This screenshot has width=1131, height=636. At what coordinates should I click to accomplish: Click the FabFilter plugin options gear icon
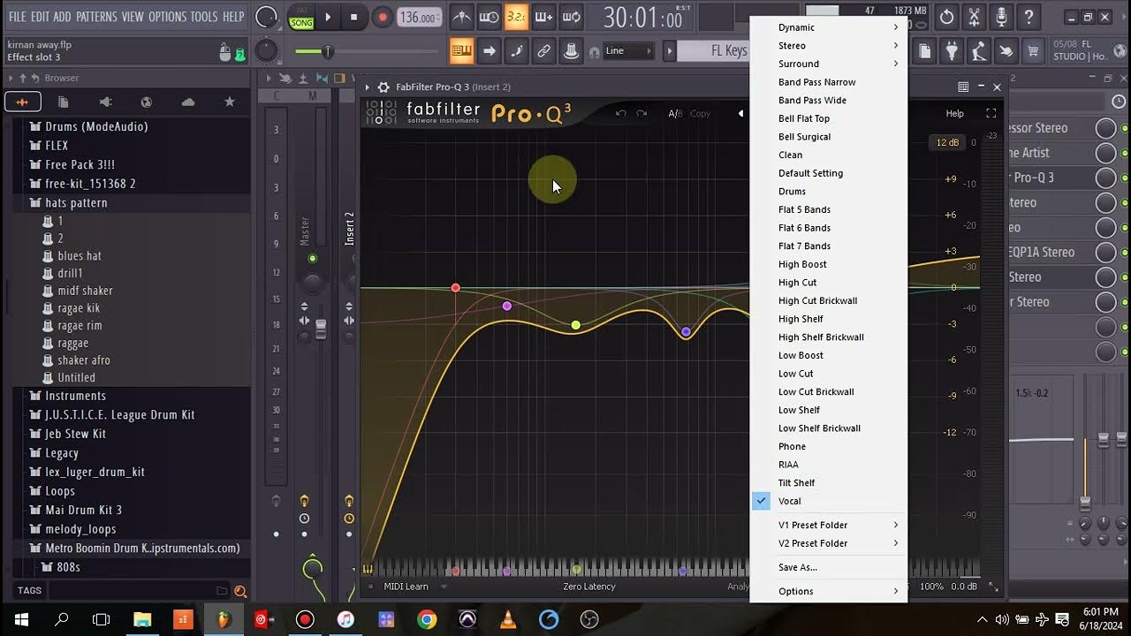coord(383,87)
